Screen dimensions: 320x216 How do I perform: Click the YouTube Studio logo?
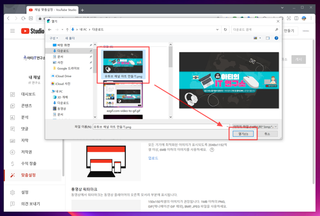[33, 31]
